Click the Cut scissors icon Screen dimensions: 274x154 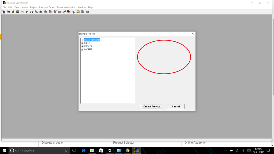point(32,12)
